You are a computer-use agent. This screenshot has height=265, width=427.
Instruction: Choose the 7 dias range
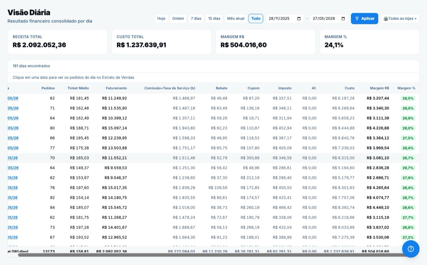pos(196,19)
